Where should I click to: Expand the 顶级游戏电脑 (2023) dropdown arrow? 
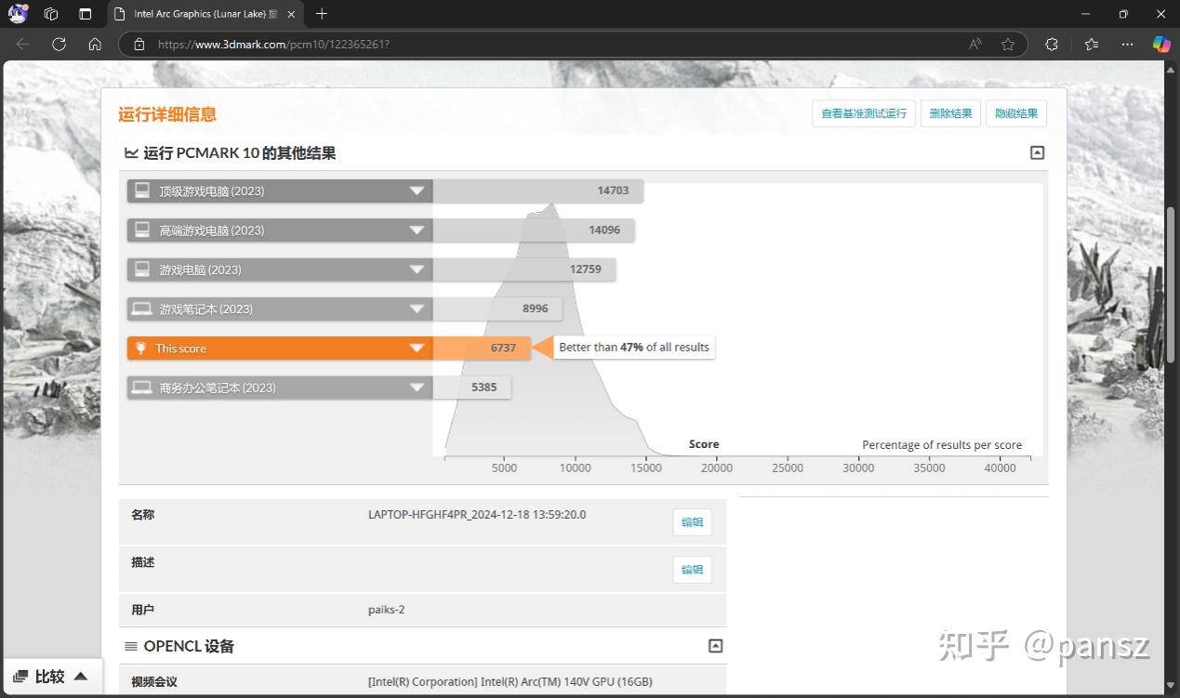pos(417,191)
